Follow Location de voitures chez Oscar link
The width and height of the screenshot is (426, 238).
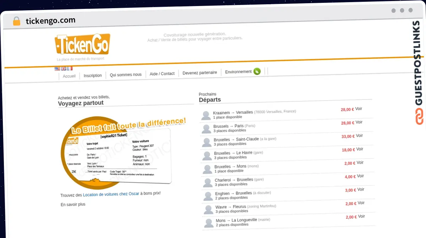point(111,194)
